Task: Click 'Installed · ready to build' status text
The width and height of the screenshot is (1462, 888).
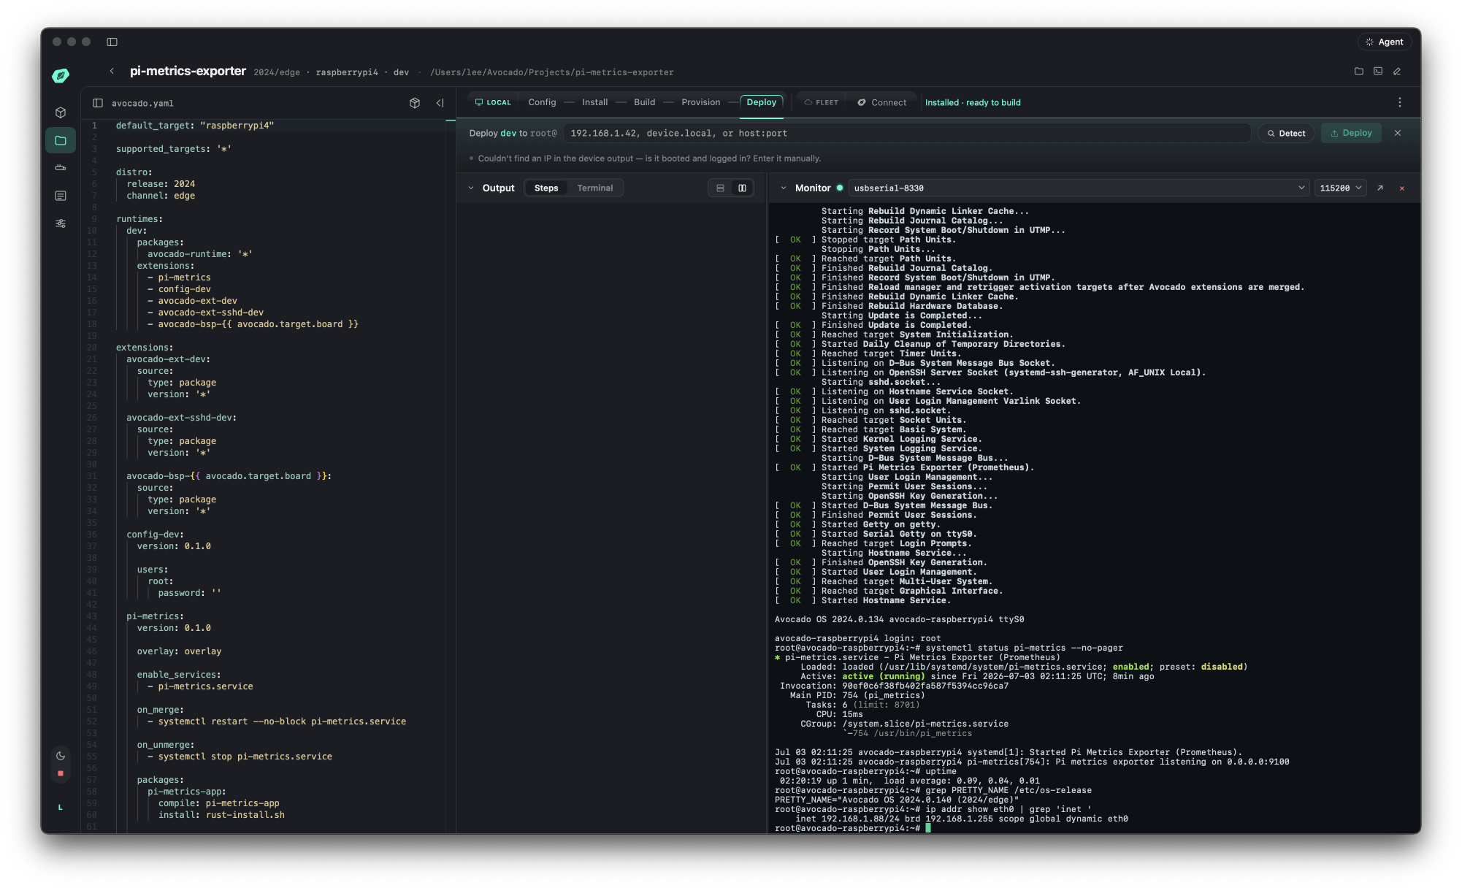Action: pos(973,103)
